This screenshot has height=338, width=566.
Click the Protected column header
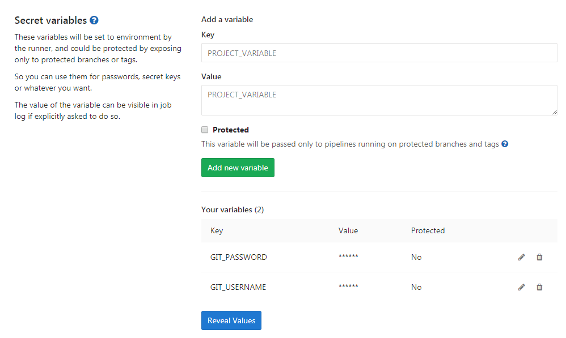pyautogui.click(x=428, y=230)
